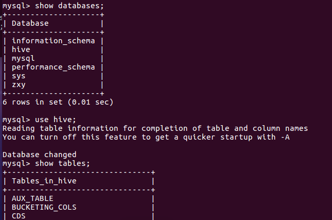
Task: Select the AUX_TABLE table row
Action: pyautogui.click(x=32, y=198)
